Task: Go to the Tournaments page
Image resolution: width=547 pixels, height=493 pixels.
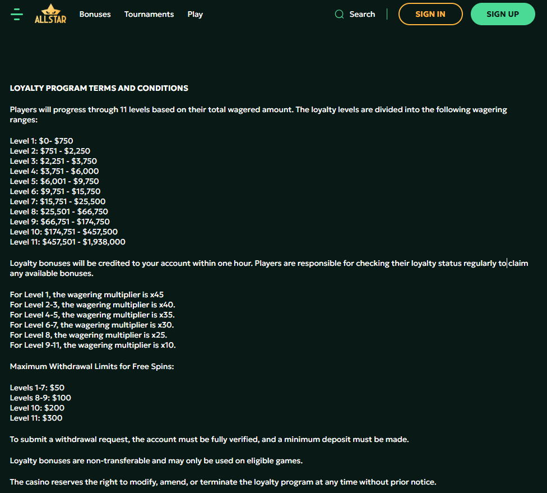Action: click(x=149, y=15)
